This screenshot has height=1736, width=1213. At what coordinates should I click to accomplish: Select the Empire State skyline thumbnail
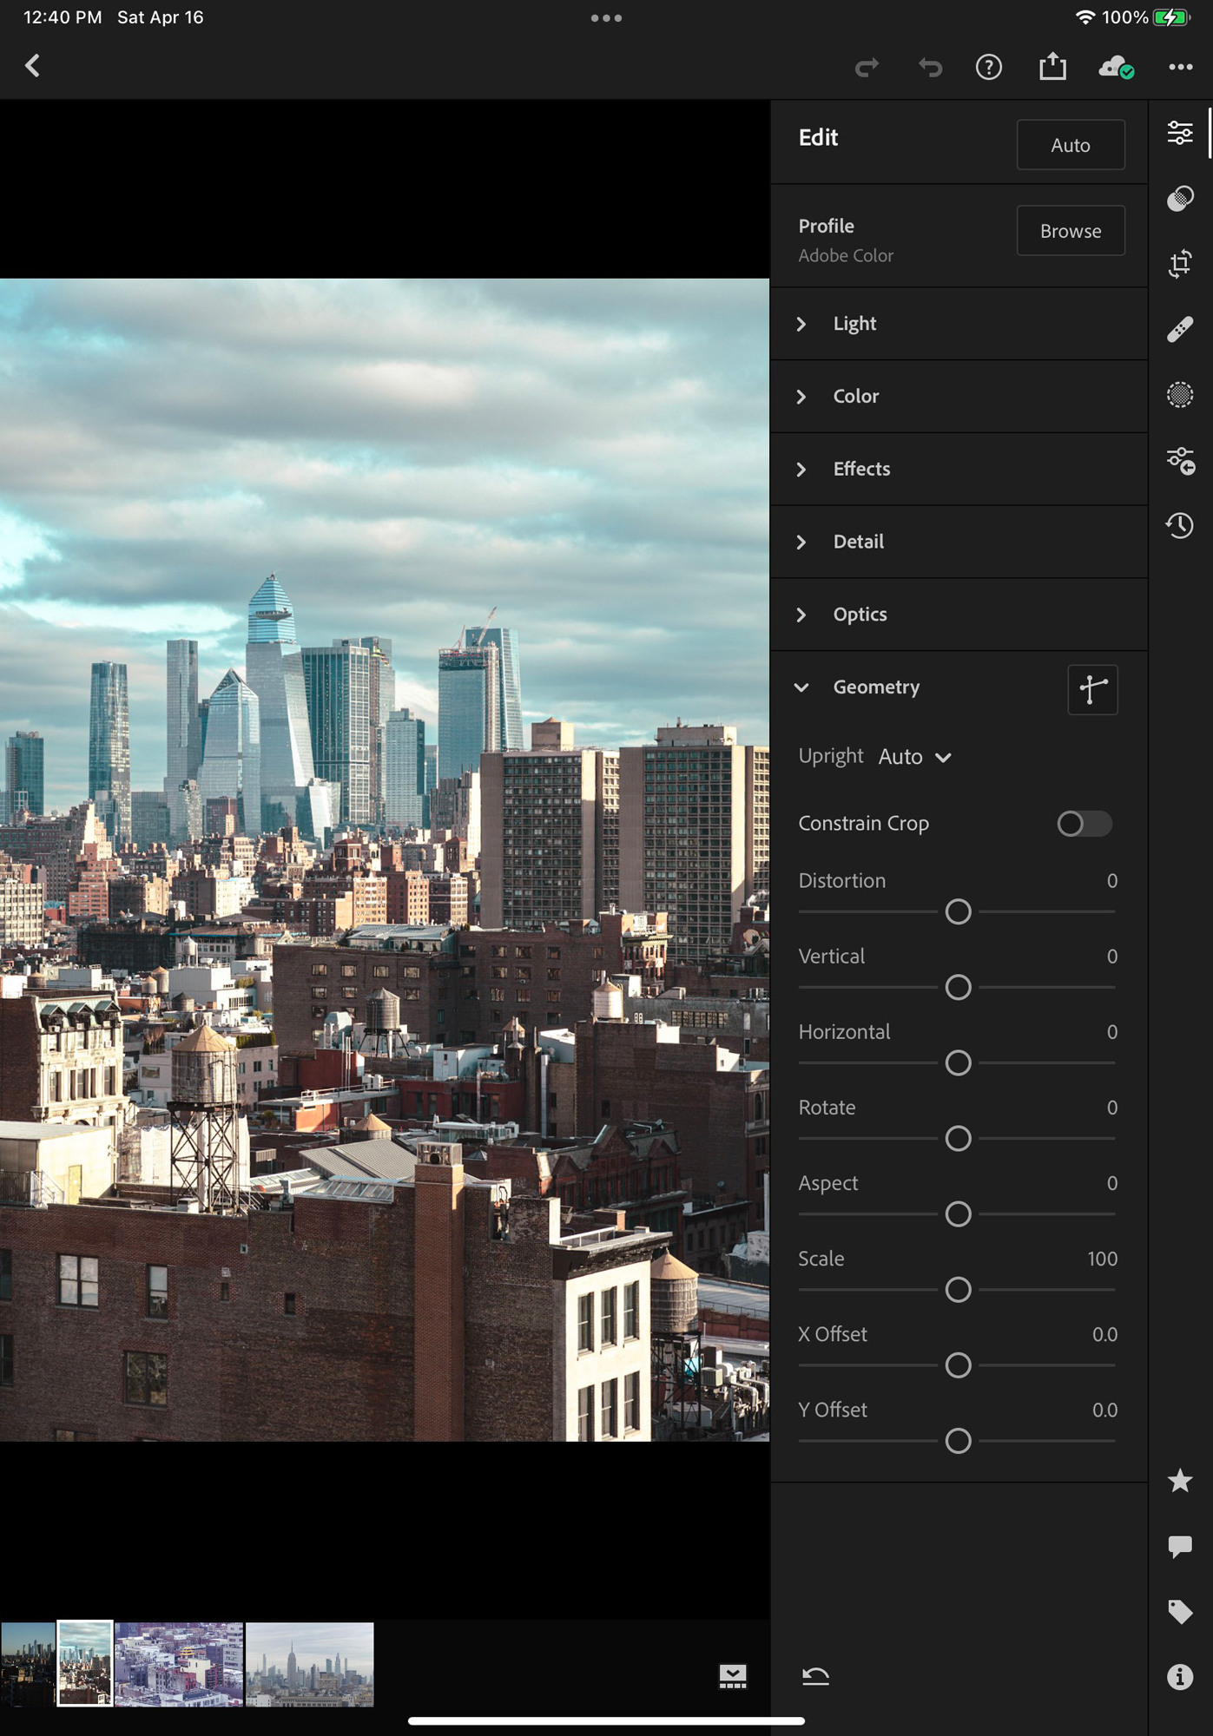coord(310,1664)
